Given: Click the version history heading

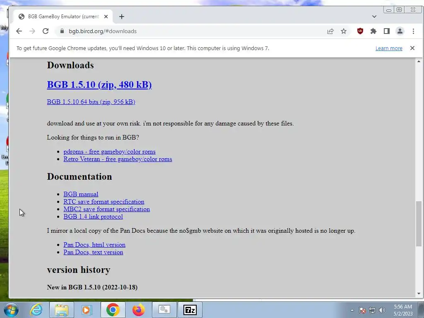Looking at the screenshot, I should pyautogui.click(x=78, y=270).
